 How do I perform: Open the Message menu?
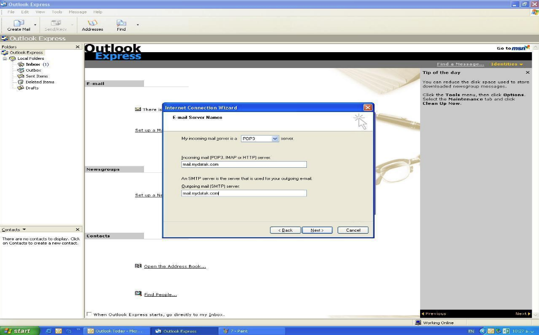(x=78, y=12)
